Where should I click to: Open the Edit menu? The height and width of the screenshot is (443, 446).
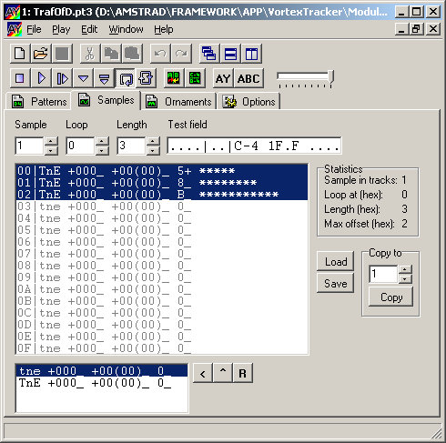point(89,29)
